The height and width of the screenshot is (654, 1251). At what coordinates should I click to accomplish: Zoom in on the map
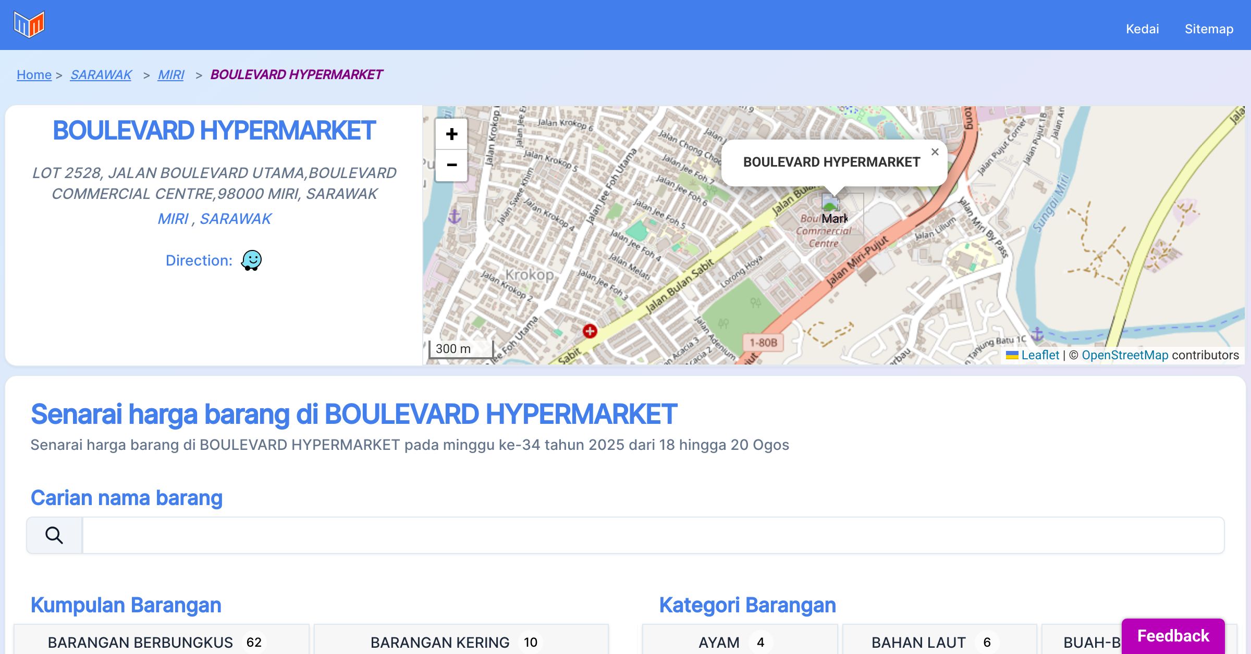coord(451,134)
